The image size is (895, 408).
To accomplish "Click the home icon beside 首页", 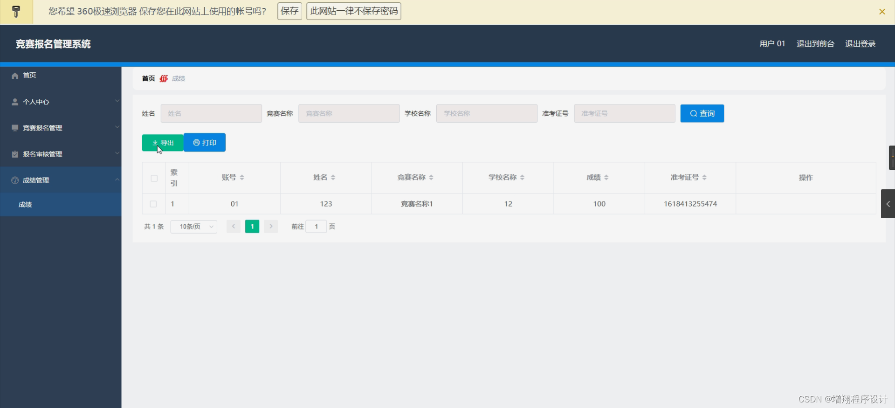I will (15, 76).
